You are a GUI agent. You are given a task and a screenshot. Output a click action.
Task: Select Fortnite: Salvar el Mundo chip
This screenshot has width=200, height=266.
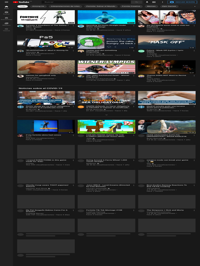tap(101, 6)
